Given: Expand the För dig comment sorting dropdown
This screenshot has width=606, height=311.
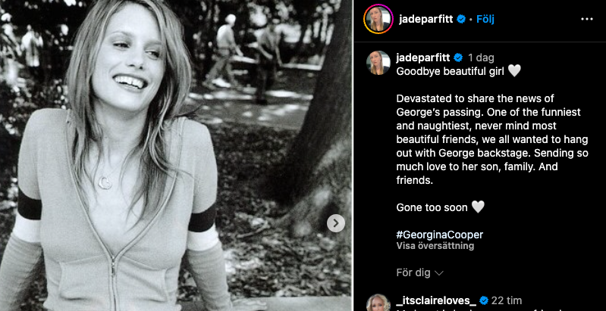Looking at the screenshot, I should 419,273.
